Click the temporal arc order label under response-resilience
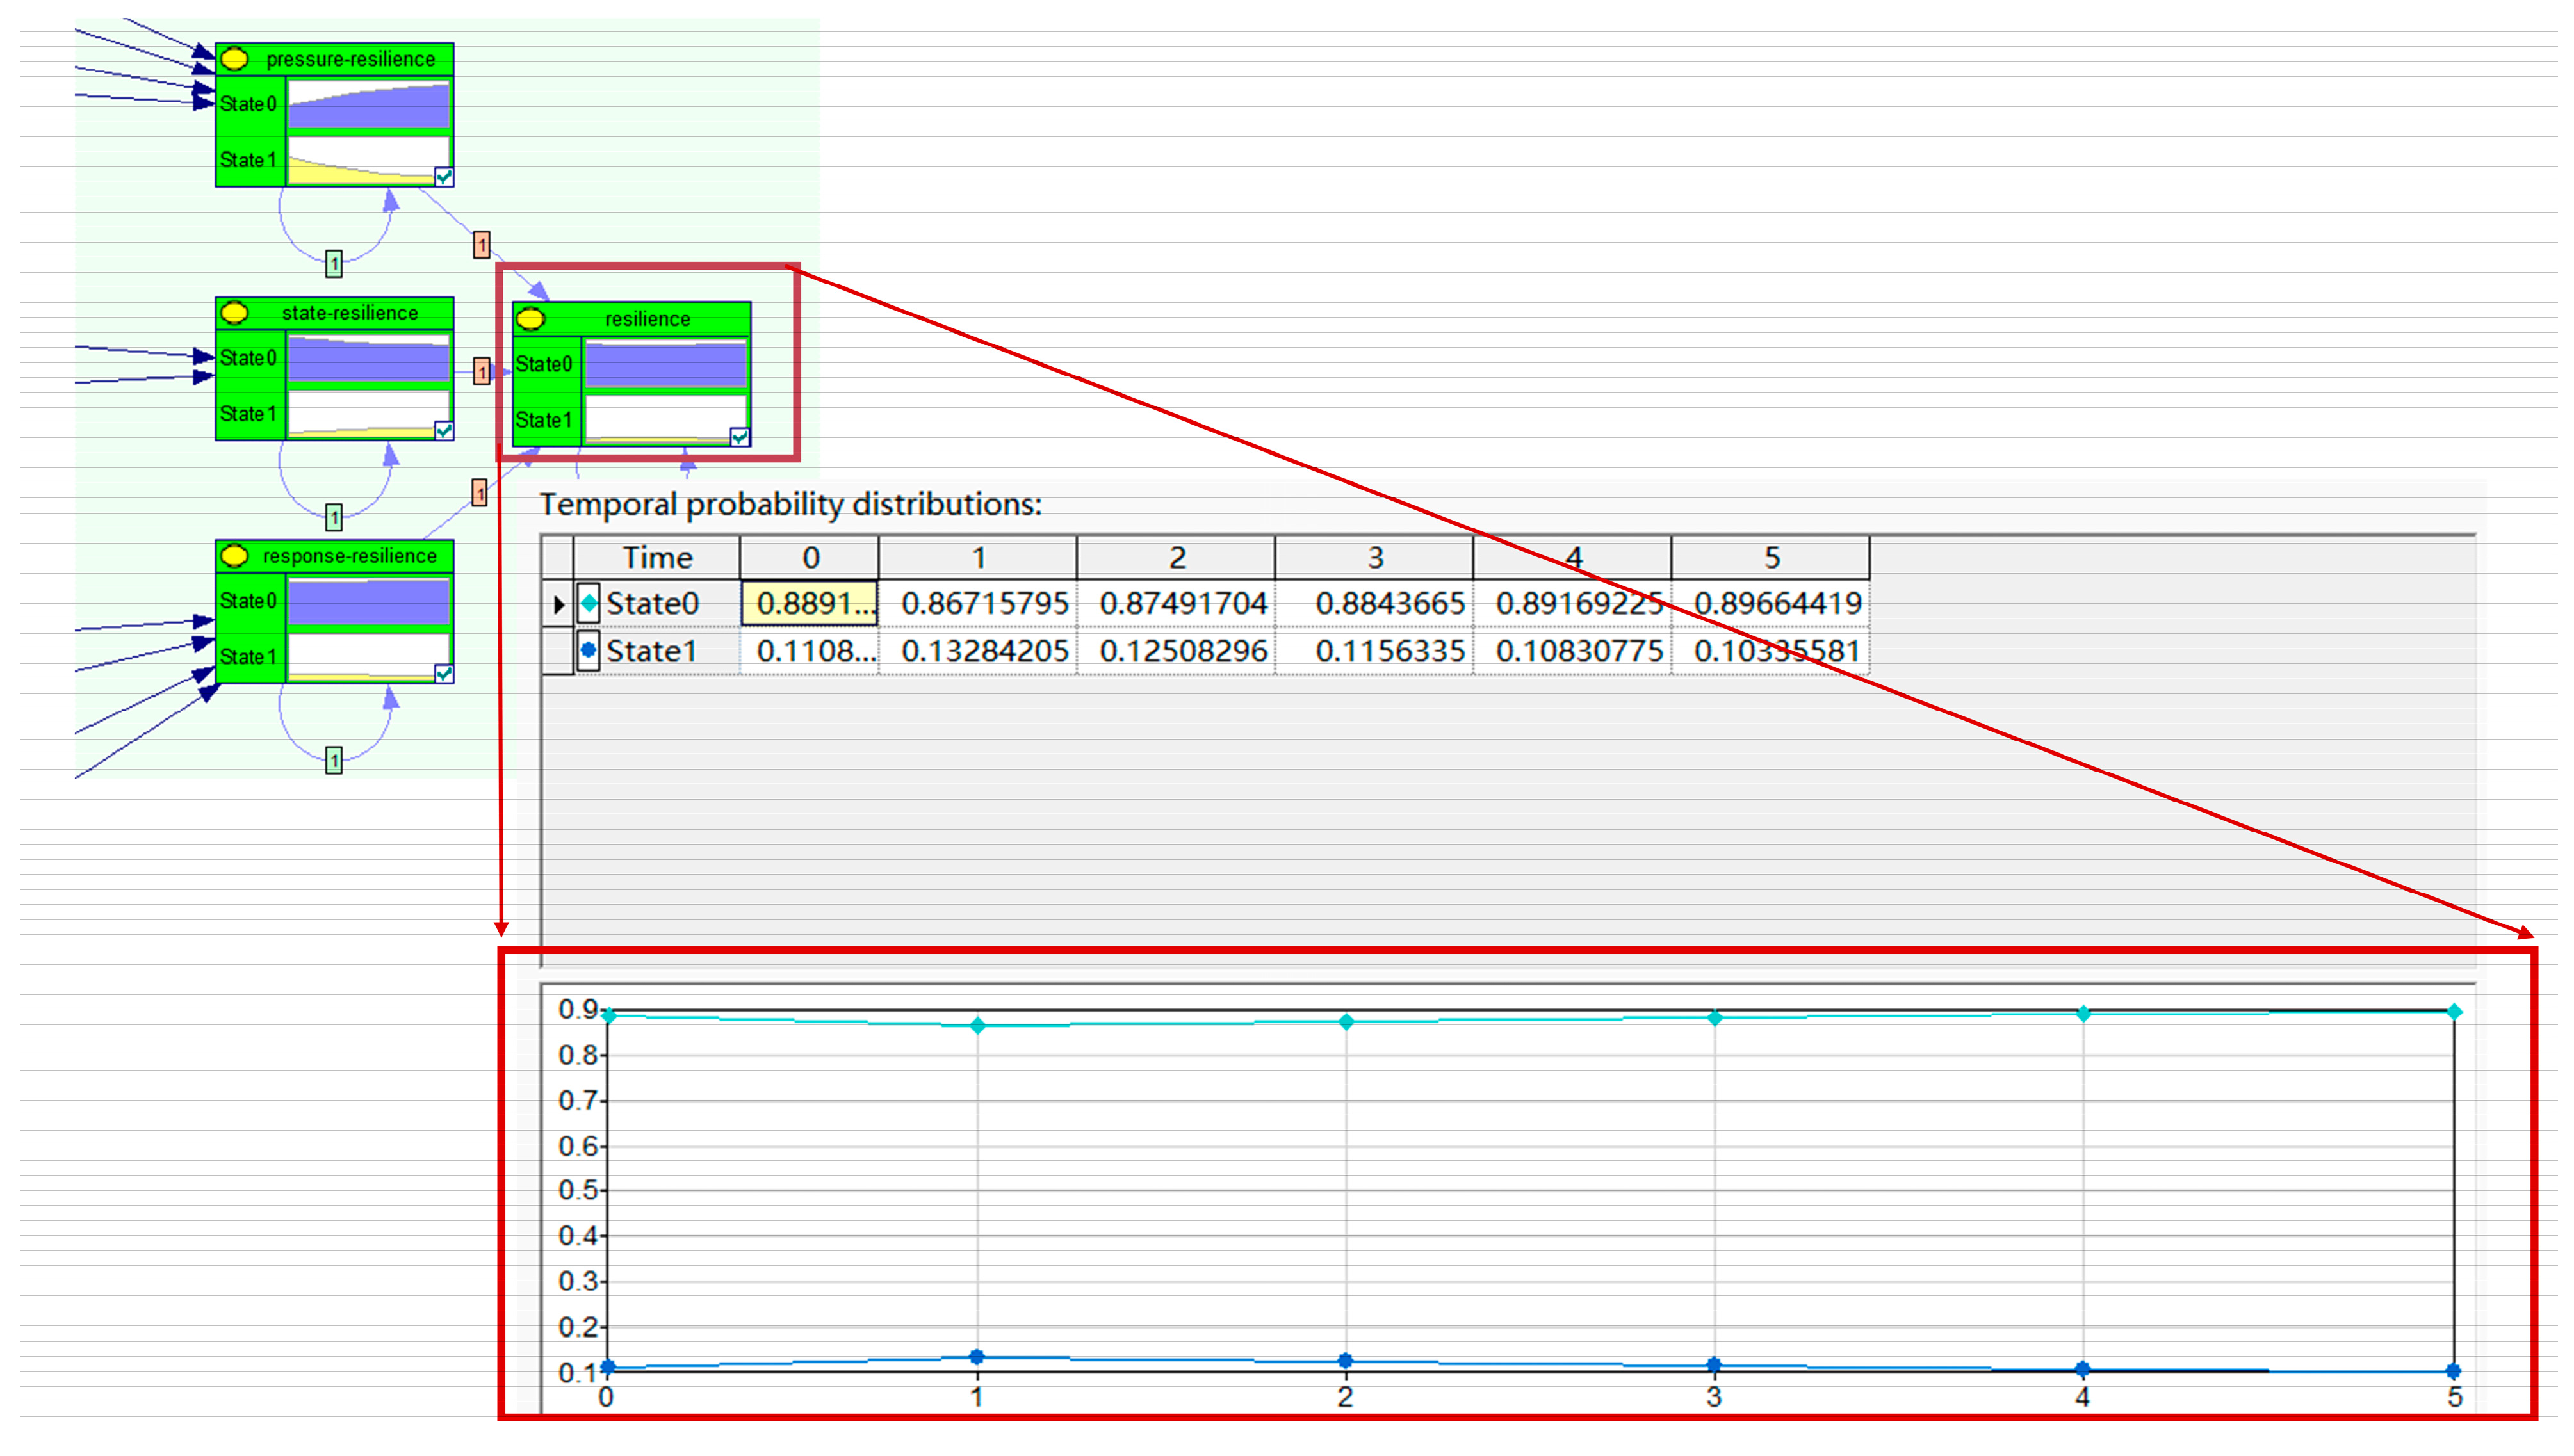The height and width of the screenshot is (1456, 2574). coord(334,760)
